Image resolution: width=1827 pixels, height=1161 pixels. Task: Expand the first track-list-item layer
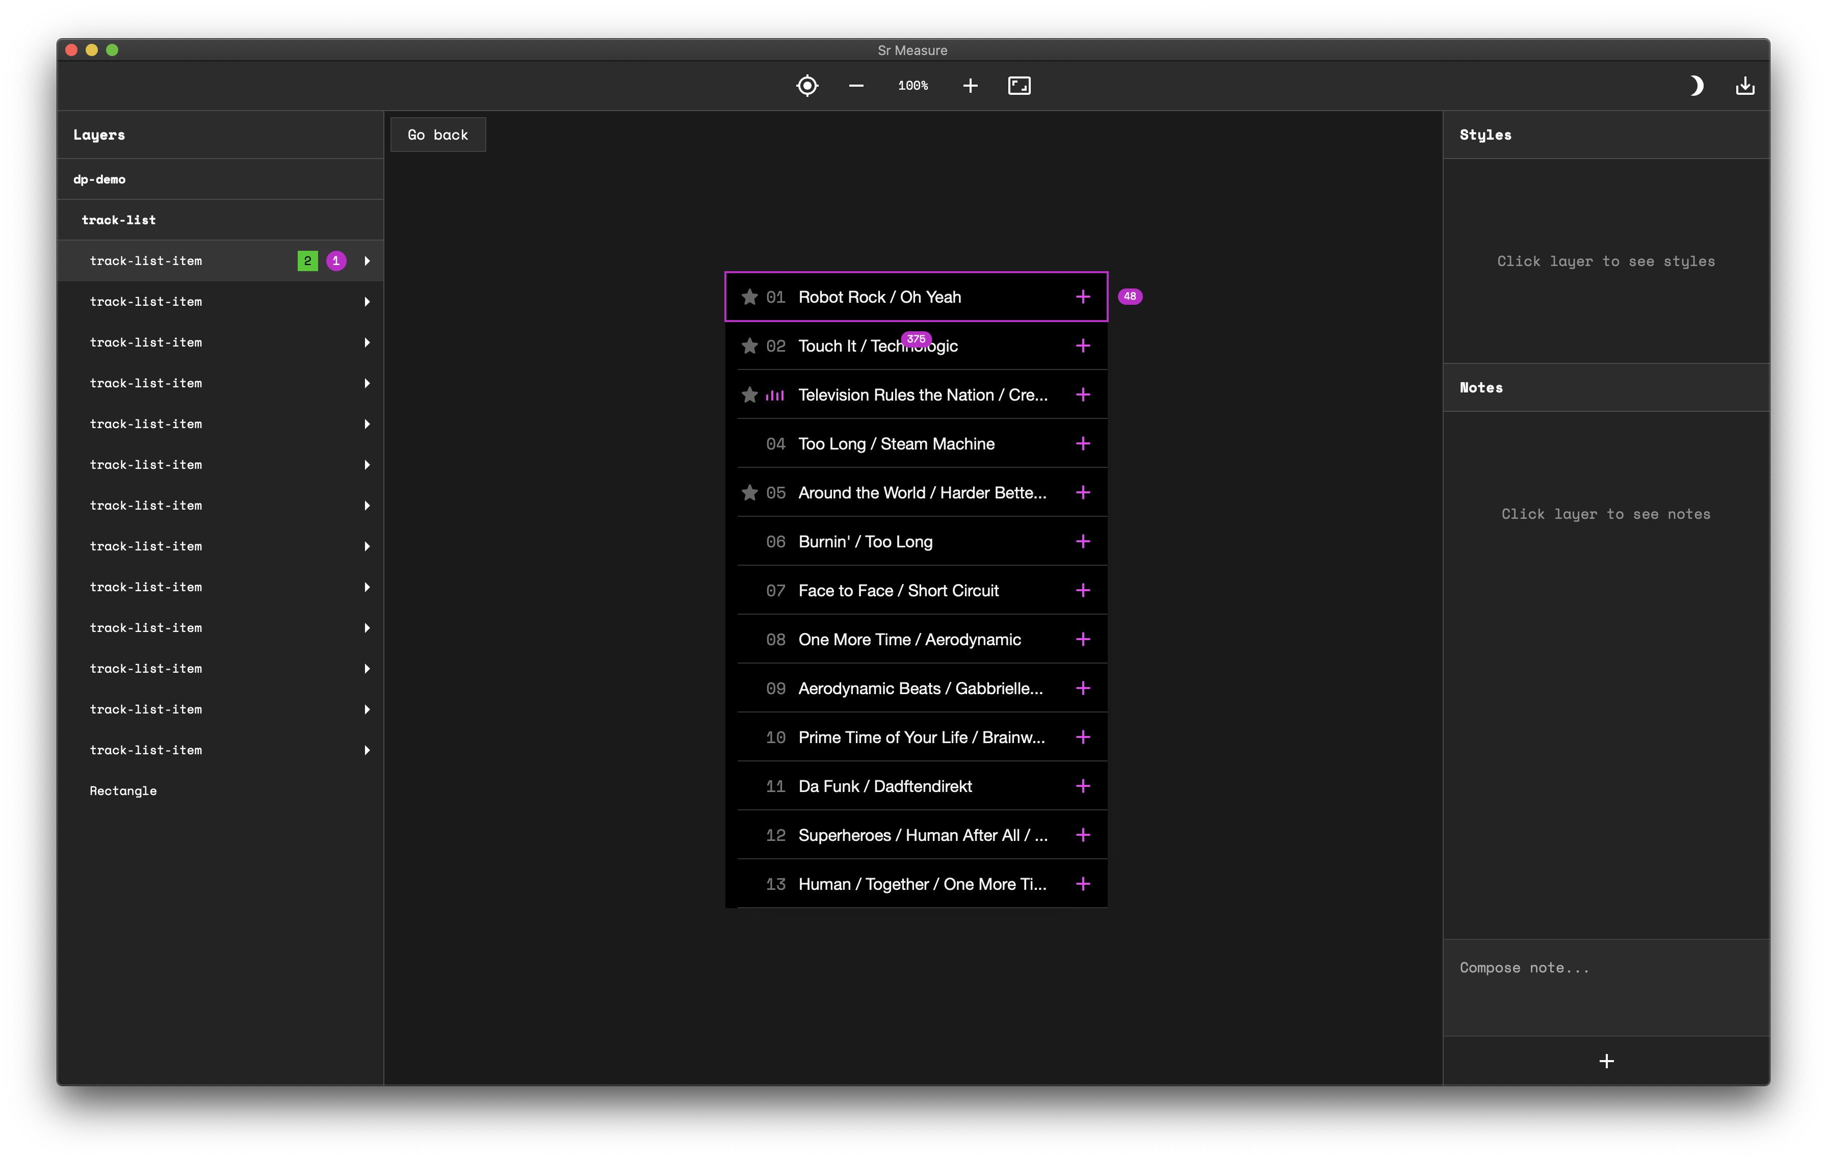(x=367, y=261)
